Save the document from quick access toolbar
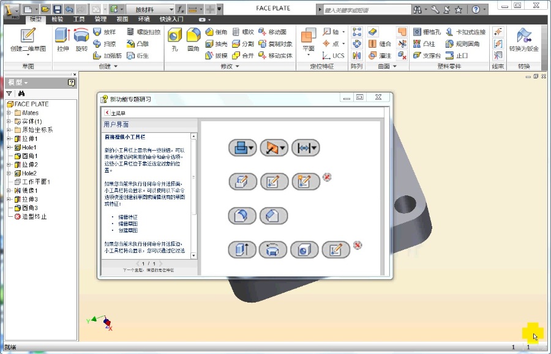The image size is (551, 354). coord(58,9)
